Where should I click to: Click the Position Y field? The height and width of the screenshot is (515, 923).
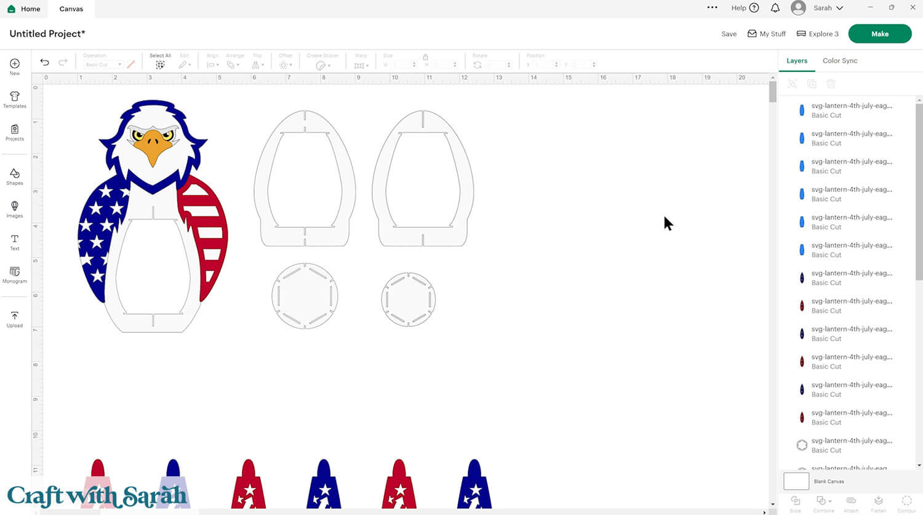581,65
